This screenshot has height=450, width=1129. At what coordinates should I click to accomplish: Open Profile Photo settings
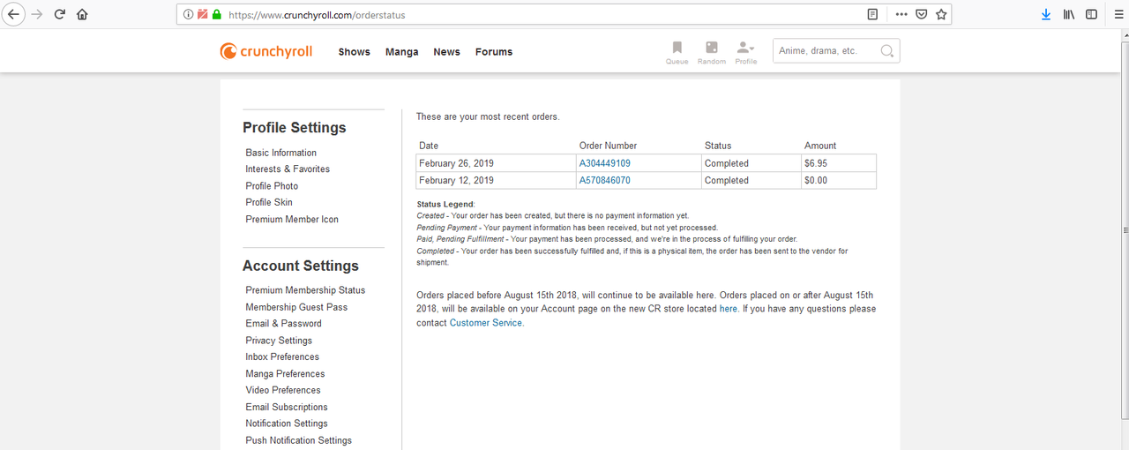coord(272,186)
